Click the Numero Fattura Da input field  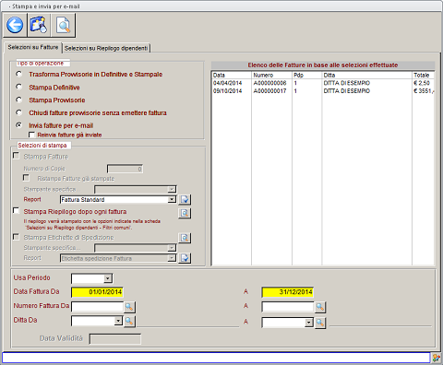(x=97, y=306)
